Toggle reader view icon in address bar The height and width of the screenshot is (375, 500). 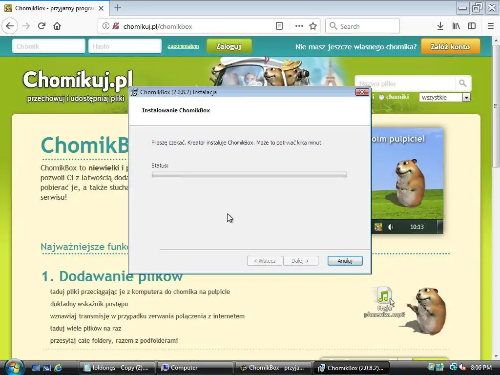(x=279, y=26)
